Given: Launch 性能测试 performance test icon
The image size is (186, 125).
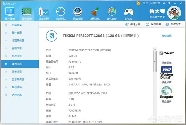Looking at the screenshot, I should click(x=61, y=12).
